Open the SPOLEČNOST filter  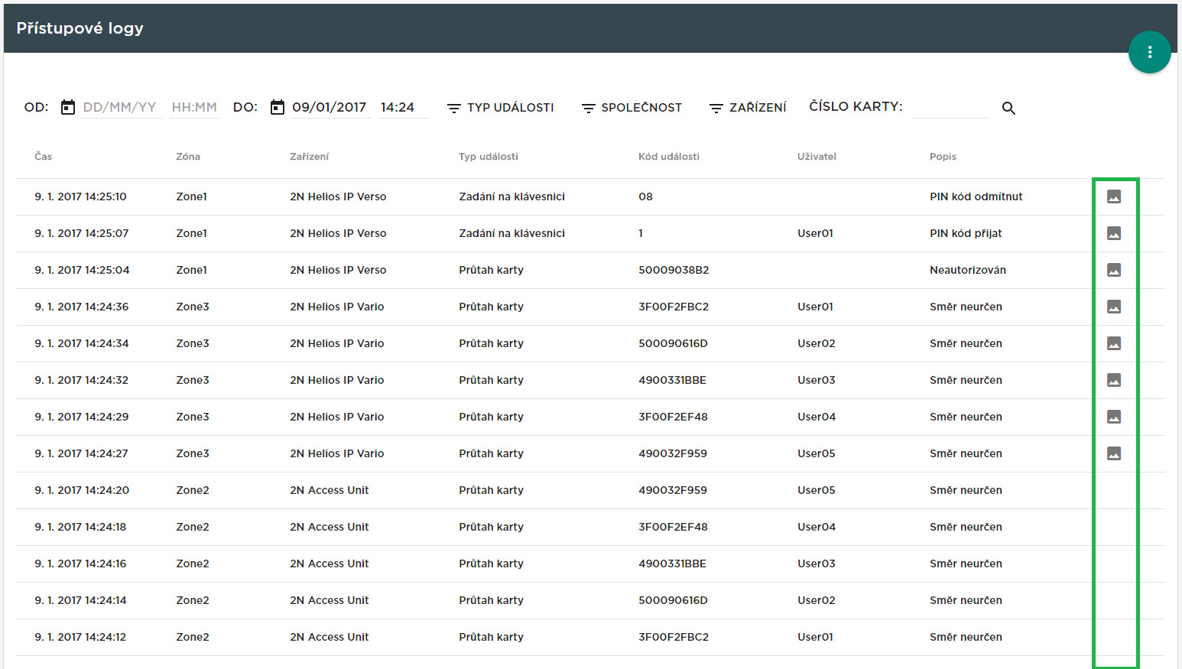[x=632, y=108]
